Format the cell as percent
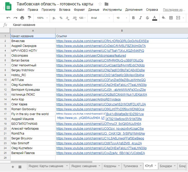 pos(61,18)
